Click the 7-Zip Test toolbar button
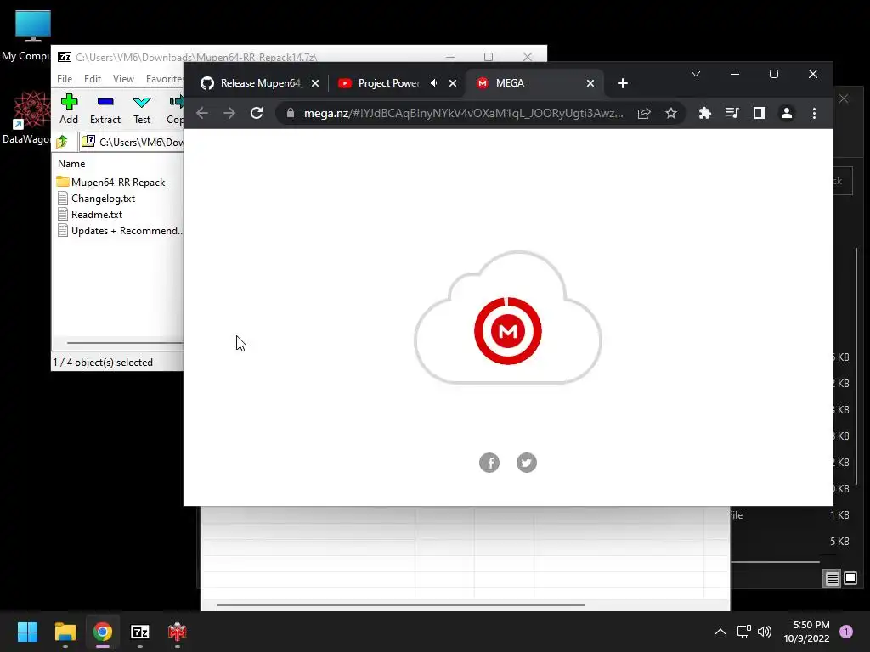The width and height of the screenshot is (870, 652). [x=142, y=109]
